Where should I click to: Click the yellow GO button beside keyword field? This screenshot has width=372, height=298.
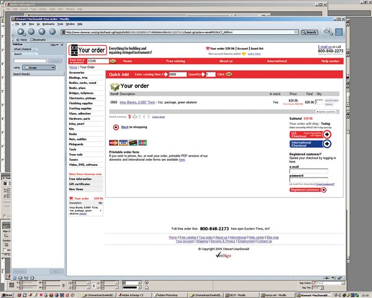coord(113,61)
